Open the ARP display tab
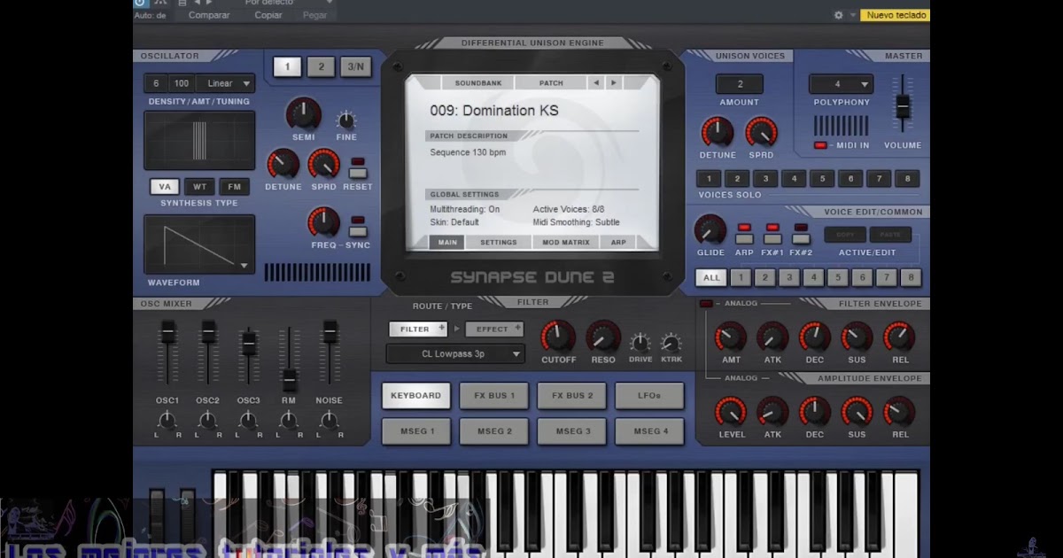Screen dimensions: 1063x558 pos(618,242)
